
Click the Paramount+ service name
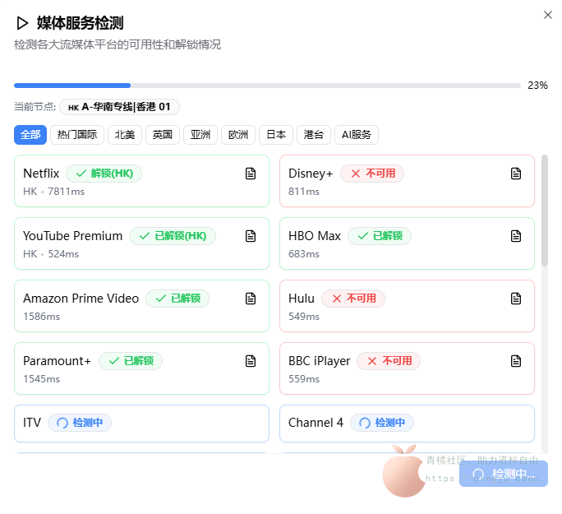pyautogui.click(x=58, y=361)
